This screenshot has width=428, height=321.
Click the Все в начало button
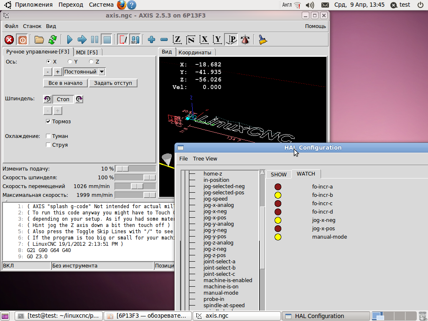coord(65,83)
